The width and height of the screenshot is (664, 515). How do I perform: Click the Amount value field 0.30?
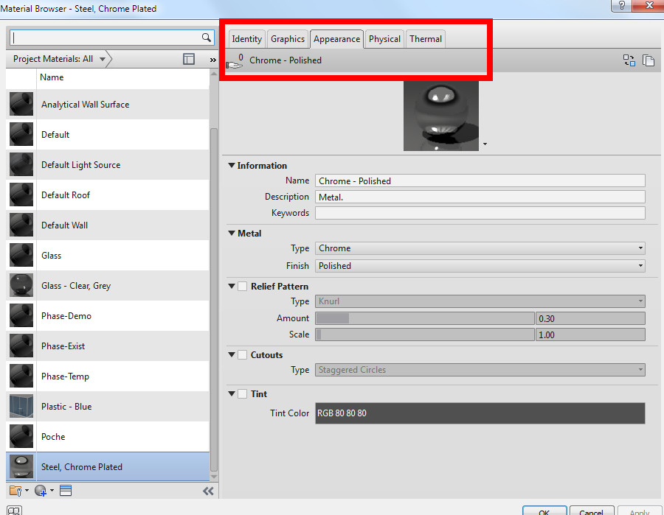[x=590, y=318]
